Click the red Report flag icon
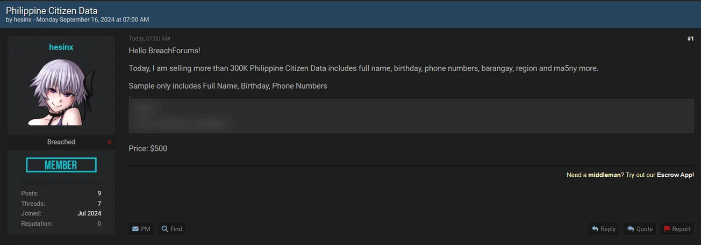 (x=667, y=229)
